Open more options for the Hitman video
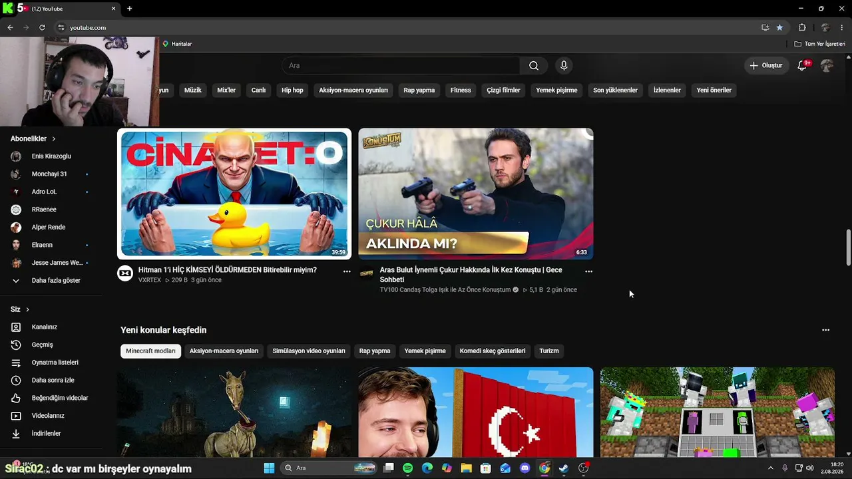This screenshot has height=479, width=852. [347, 271]
